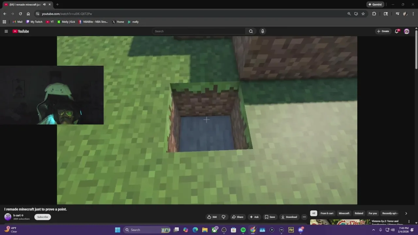Open a new browser tab

coord(57,5)
